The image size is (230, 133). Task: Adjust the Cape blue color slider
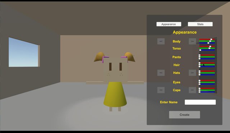(207, 92)
